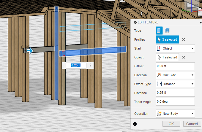Click the drag handle of the floating input
Screen dimensions: 202x132
[64, 66]
